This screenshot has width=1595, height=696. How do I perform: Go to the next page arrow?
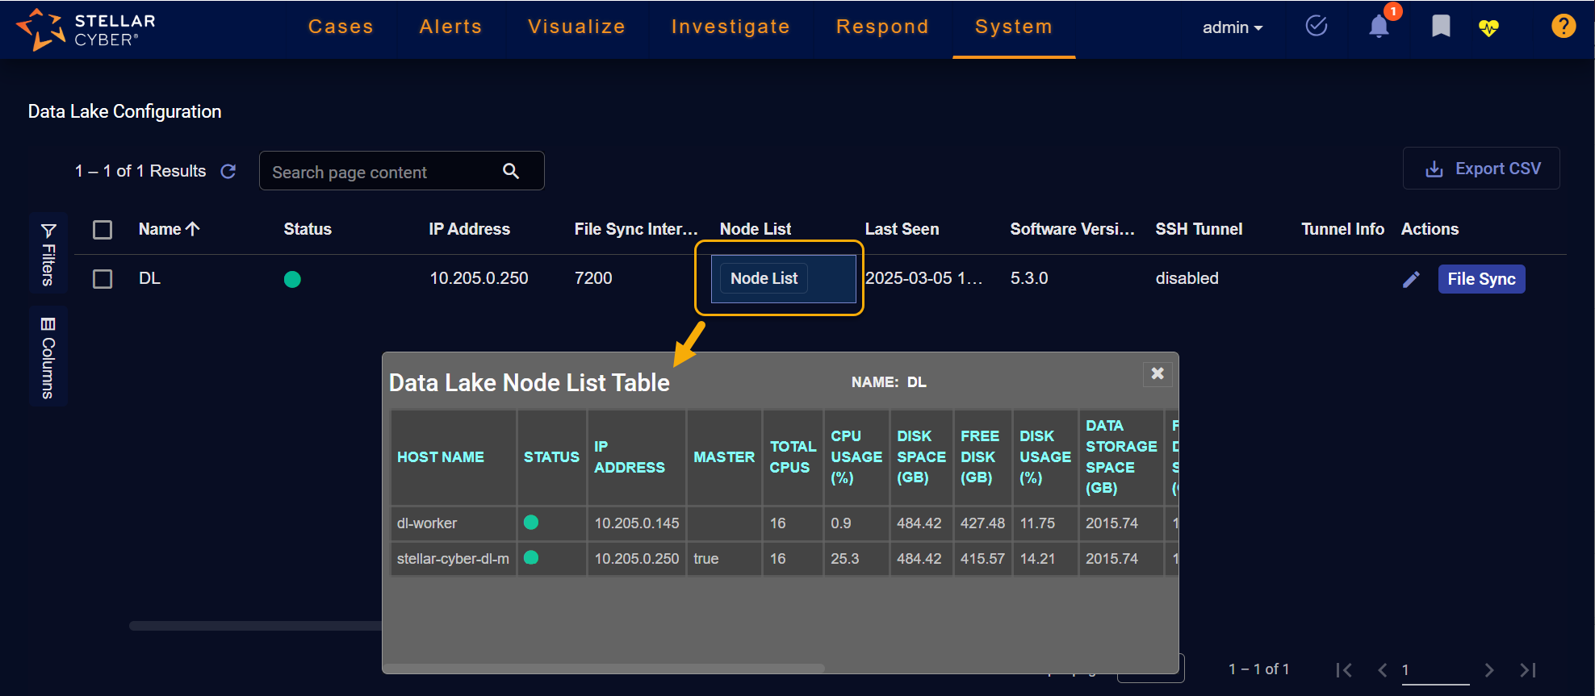[x=1489, y=670]
